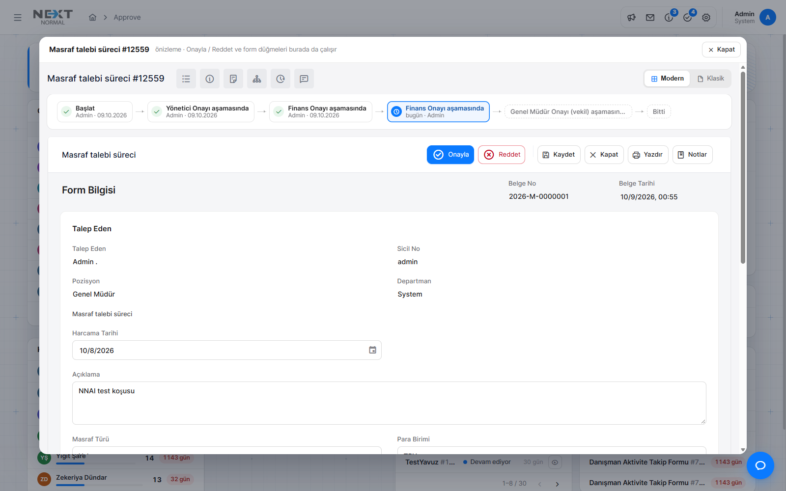Switch to Modern view
Screen dimensions: 786x491
pos(668,79)
